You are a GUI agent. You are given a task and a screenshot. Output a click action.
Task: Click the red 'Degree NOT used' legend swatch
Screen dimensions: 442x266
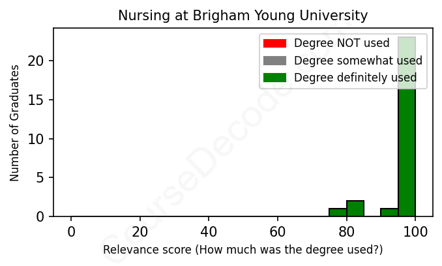[274, 44]
